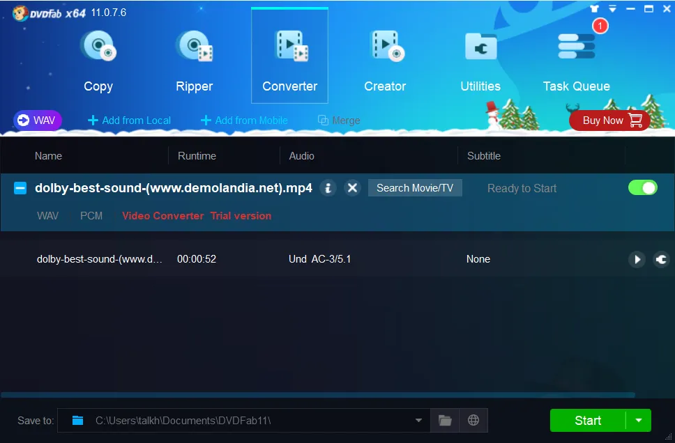The image size is (675, 443).
Task: Collapse the dolby-best-sound task with minus icon
Action: click(20, 188)
